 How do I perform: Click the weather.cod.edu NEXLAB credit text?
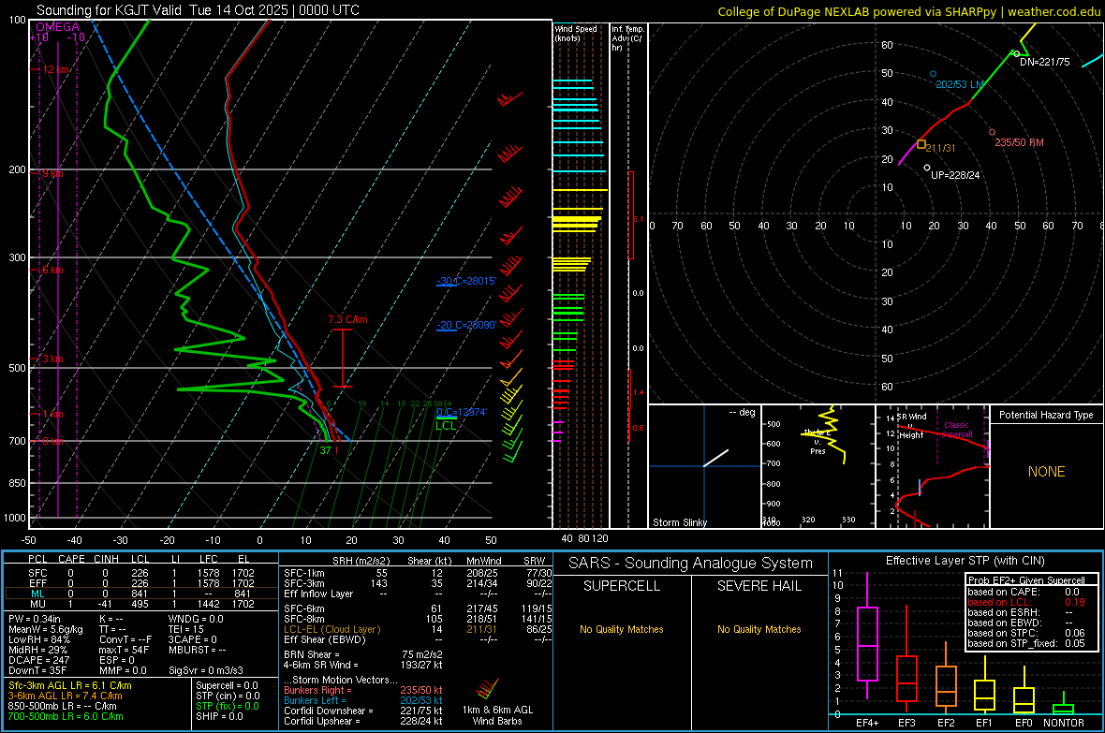click(x=908, y=11)
